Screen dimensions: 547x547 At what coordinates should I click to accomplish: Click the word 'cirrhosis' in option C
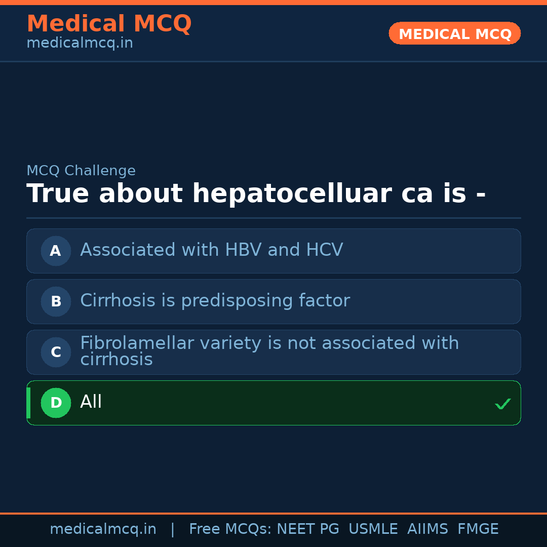point(116,360)
